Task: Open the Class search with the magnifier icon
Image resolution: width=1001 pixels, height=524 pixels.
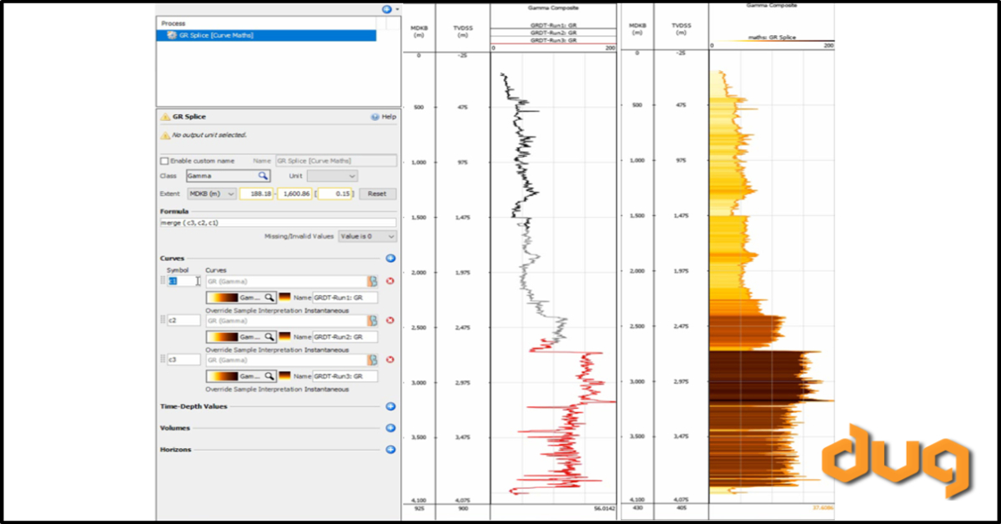Action: (x=263, y=175)
